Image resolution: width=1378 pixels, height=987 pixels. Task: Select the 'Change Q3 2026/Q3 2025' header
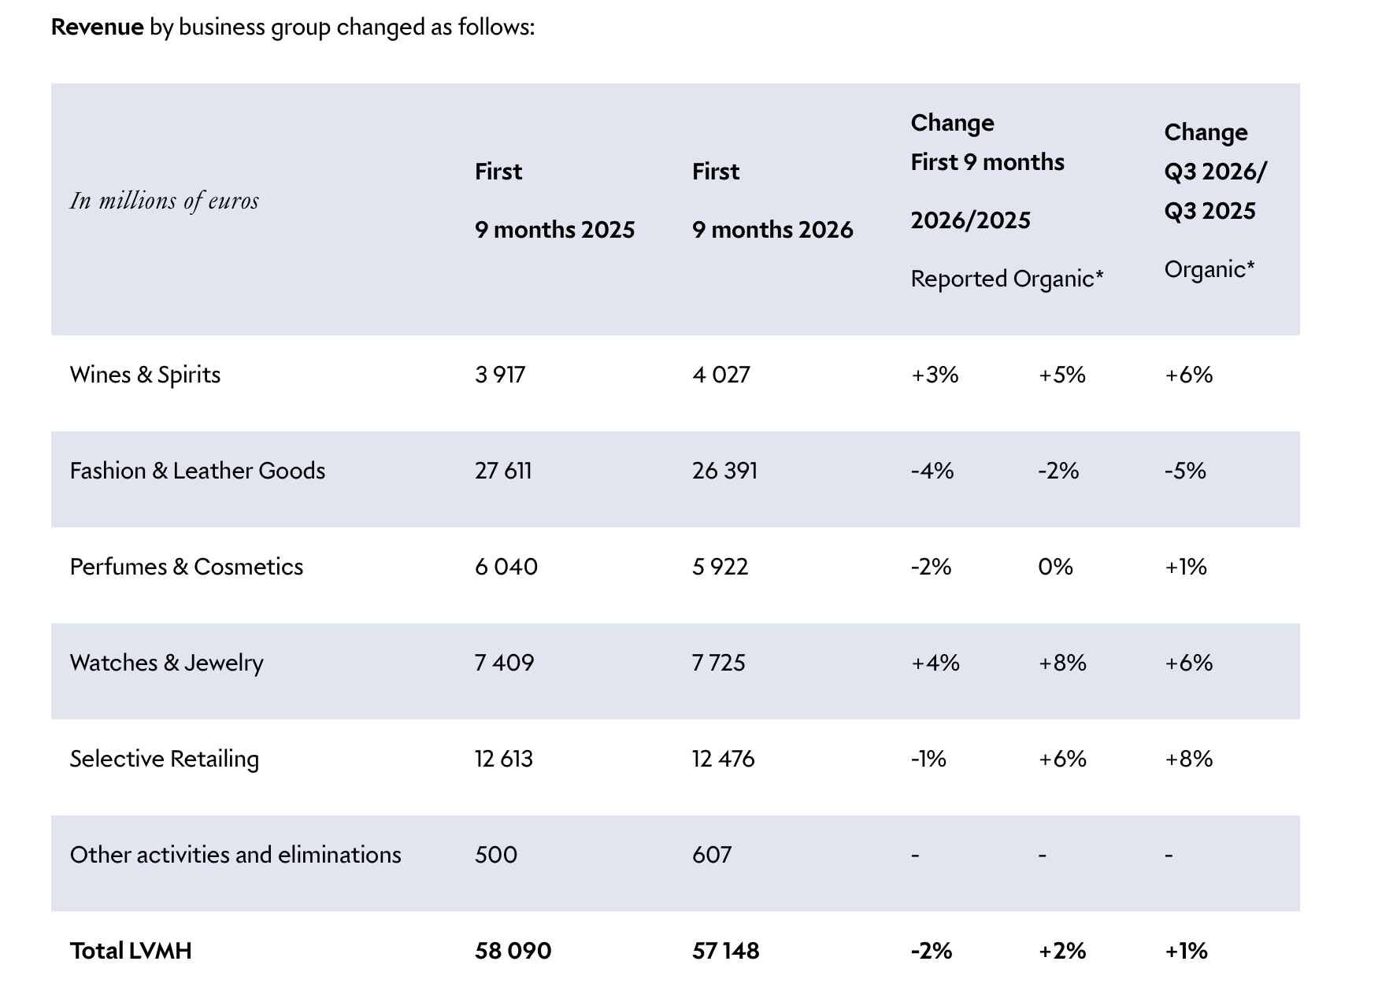pos(1215,172)
